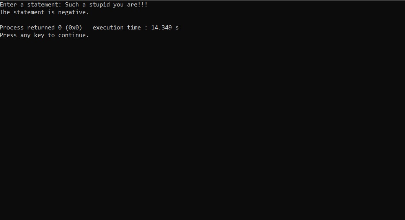Click the '14.349' execution time value

pyautogui.click(x=162, y=28)
